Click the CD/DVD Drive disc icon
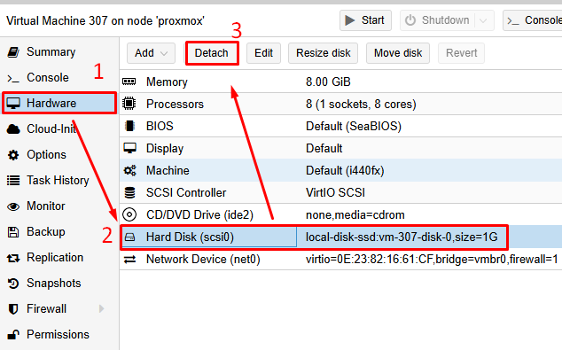 click(129, 215)
